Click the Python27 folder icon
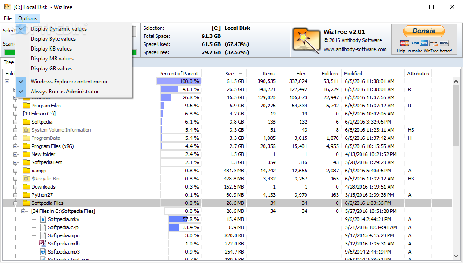 coord(27,195)
